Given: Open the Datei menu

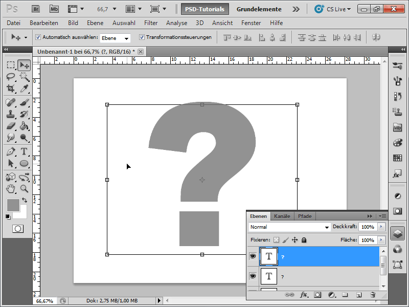Looking at the screenshot, I should pyautogui.click(x=14, y=23).
